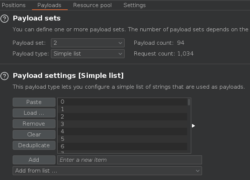This screenshot has height=180, width=250.
Task: Click the small arrow beside the payload list
Action: point(193,126)
